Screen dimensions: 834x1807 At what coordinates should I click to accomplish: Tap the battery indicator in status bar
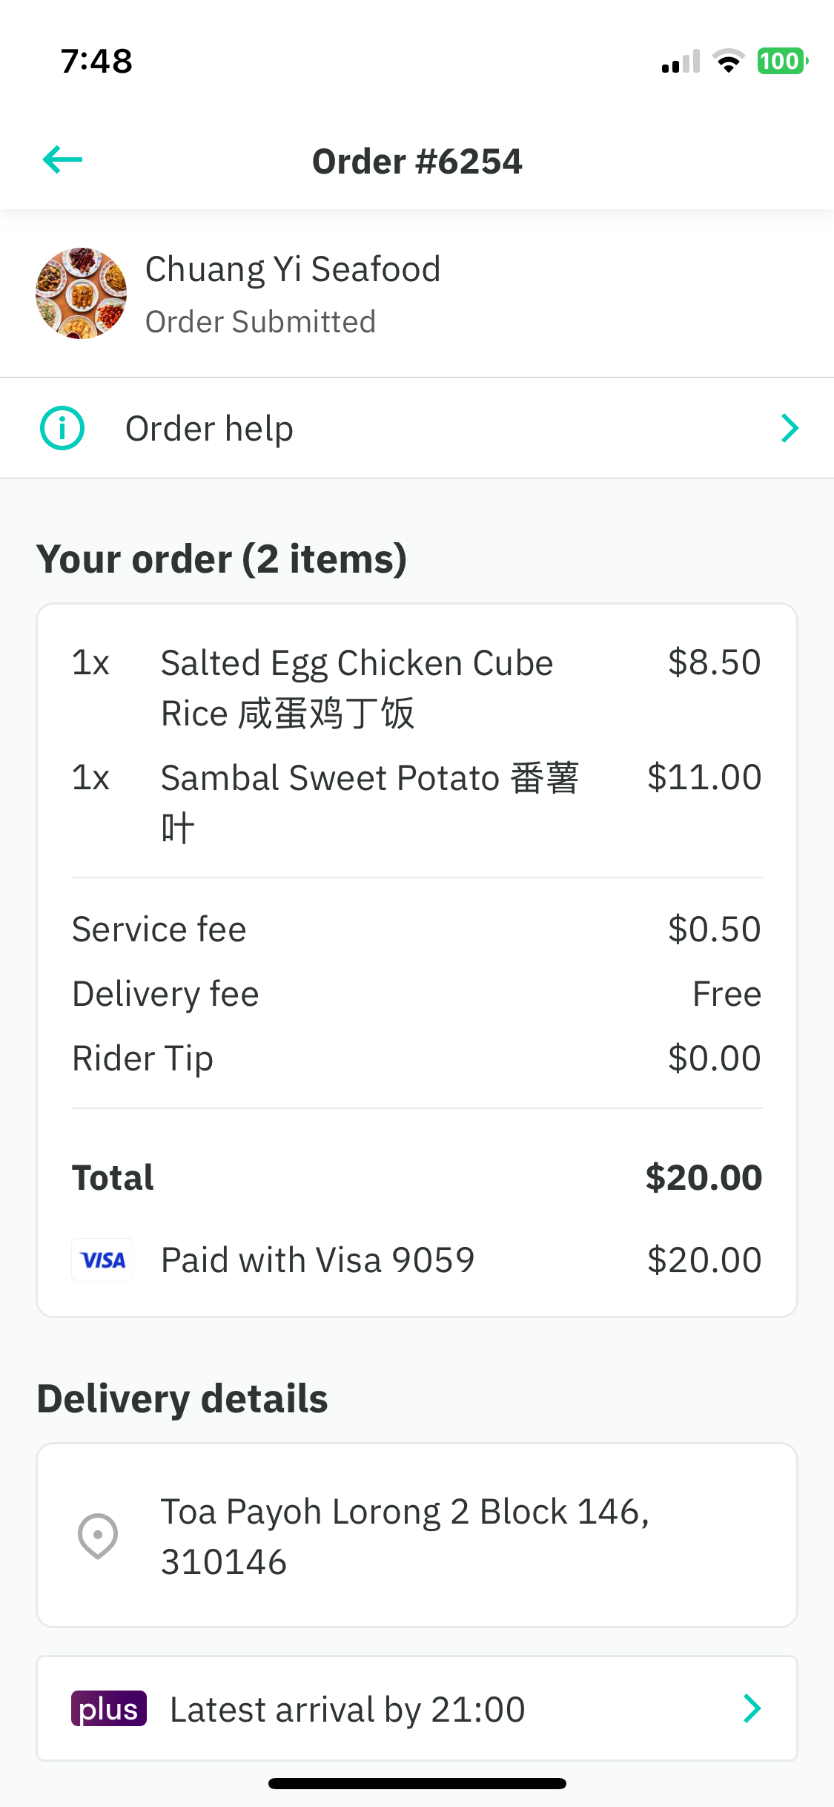point(782,61)
